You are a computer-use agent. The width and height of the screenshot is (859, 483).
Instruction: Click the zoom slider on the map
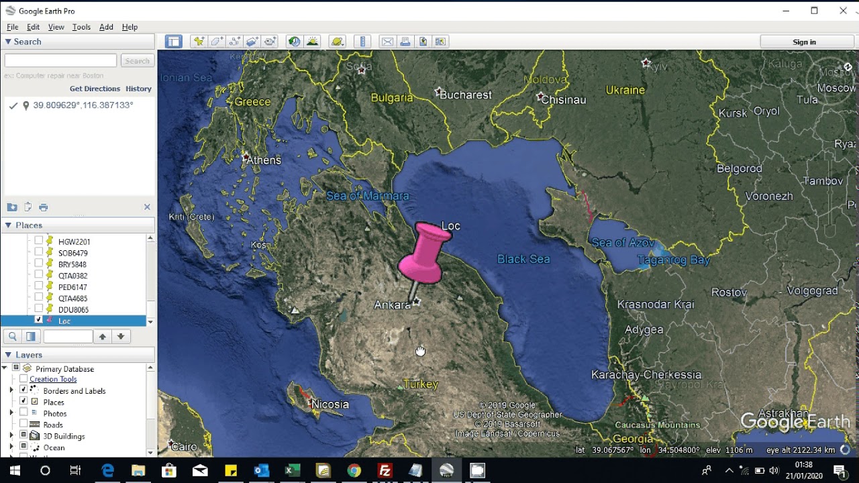pyautogui.click(x=831, y=191)
